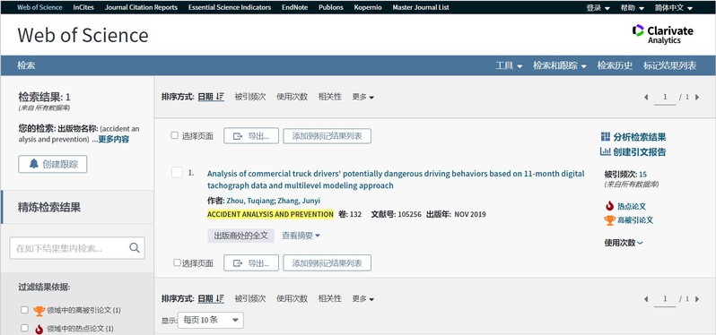Viewport: 716px width, 335px height.
Task: Sort by 相关性 in bottom bar
Action: pos(329,298)
